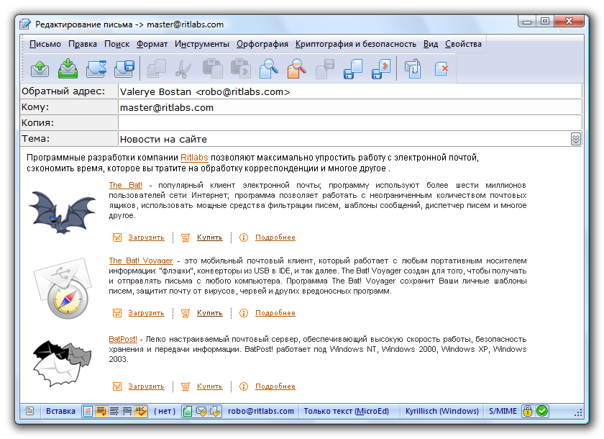Toggle the third paragraph formatting status button
The height and width of the screenshot is (439, 604).
114,411
